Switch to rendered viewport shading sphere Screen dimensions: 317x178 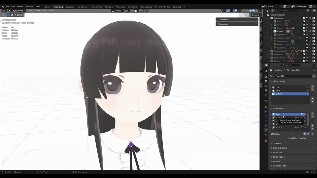click(257, 11)
